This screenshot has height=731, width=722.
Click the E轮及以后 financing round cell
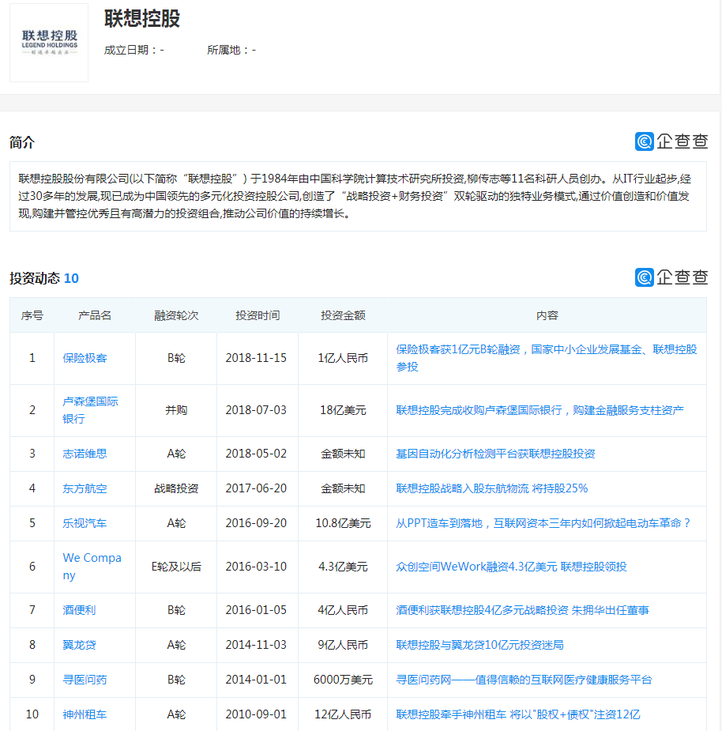tap(176, 567)
